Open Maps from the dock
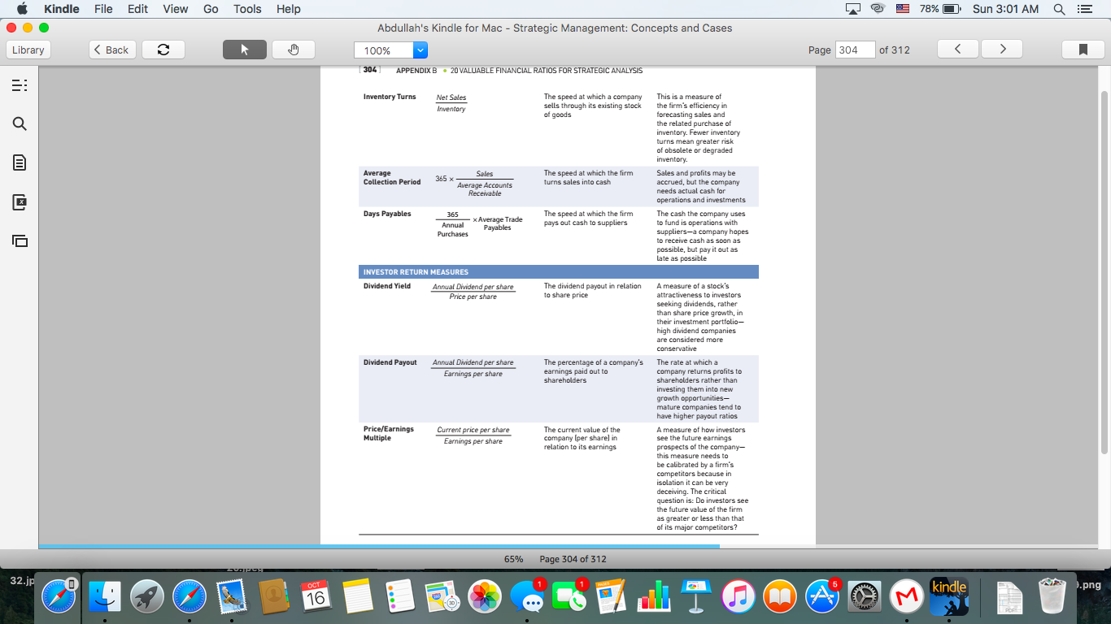Screen dimensions: 1111x624 click(x=442, y=597)
